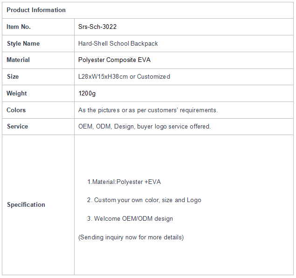This screenshot has height=278, width=296.
Task: Click the Product Information header
Action: pos(36,10)
